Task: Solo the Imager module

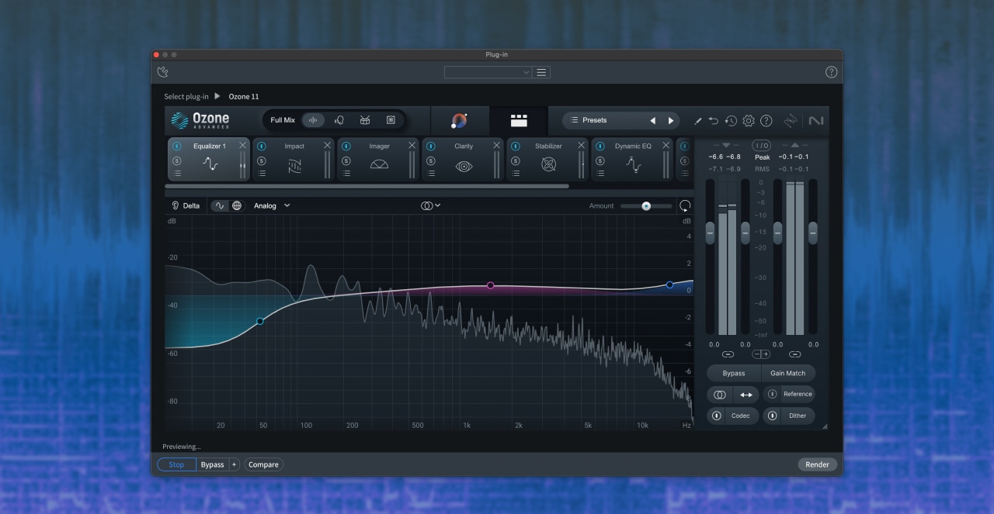Action: (x=346, y=160)
